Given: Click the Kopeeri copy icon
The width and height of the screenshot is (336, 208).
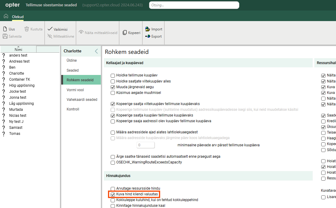Looking at the screenshot, I should tap(125, 33).
